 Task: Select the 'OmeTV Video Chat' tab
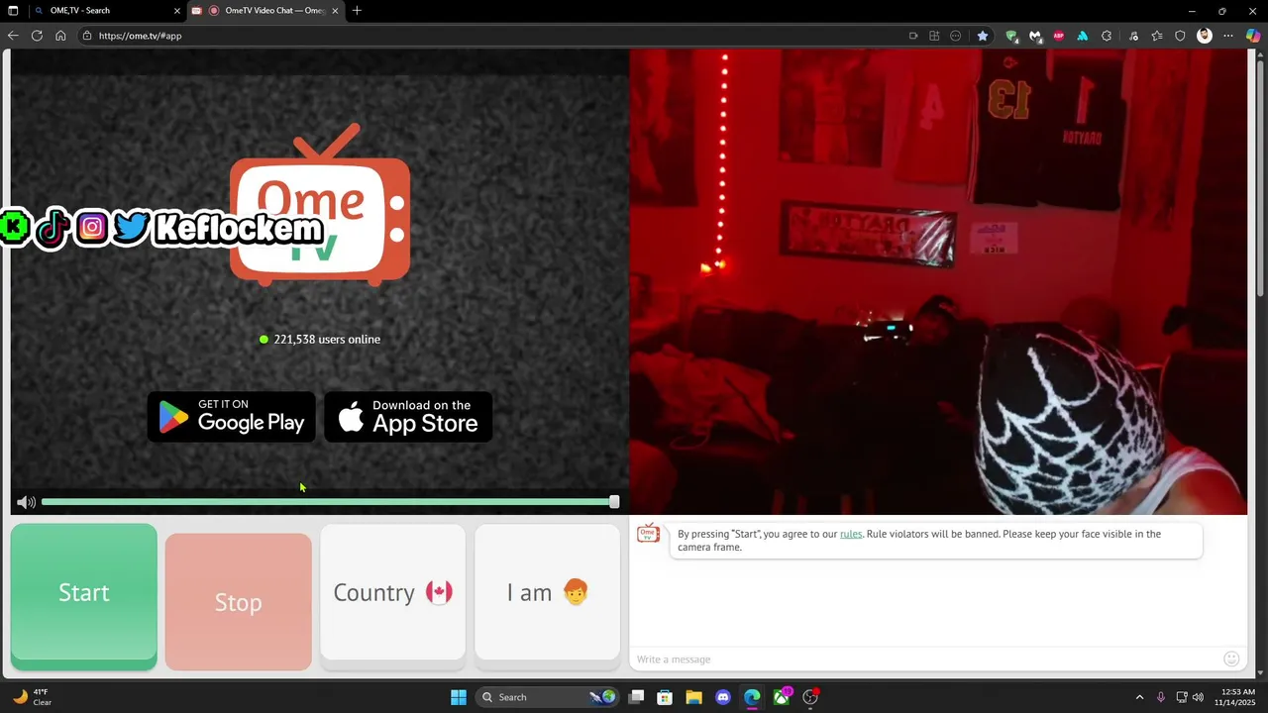(265, 11)
